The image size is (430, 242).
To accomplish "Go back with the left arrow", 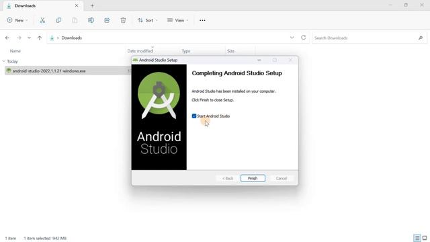I will point(7,38).
